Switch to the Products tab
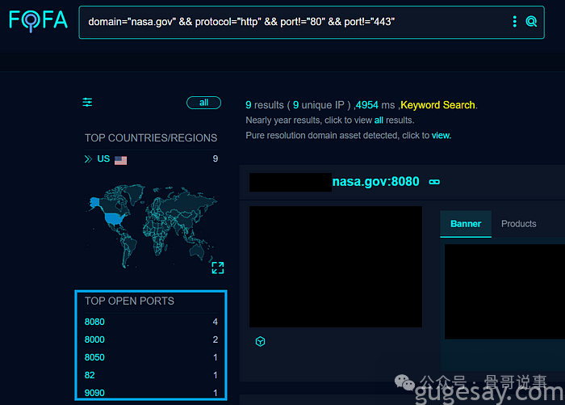The height and width of the screenshot is (405, 565). click(518, 224)
